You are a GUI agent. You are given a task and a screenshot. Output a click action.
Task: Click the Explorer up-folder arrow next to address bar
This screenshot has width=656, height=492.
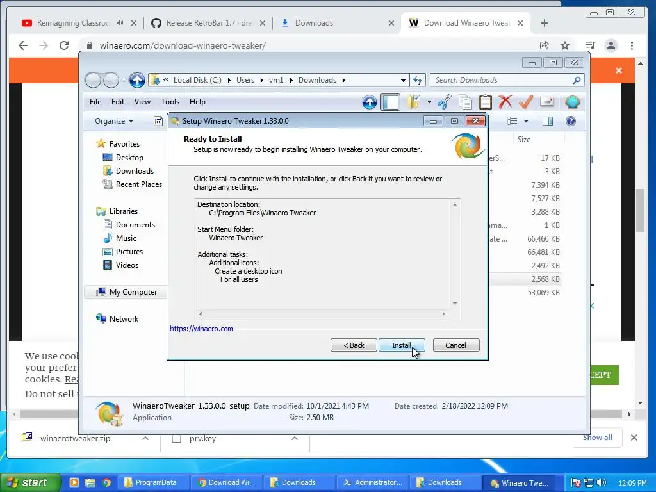click(137, 80)
